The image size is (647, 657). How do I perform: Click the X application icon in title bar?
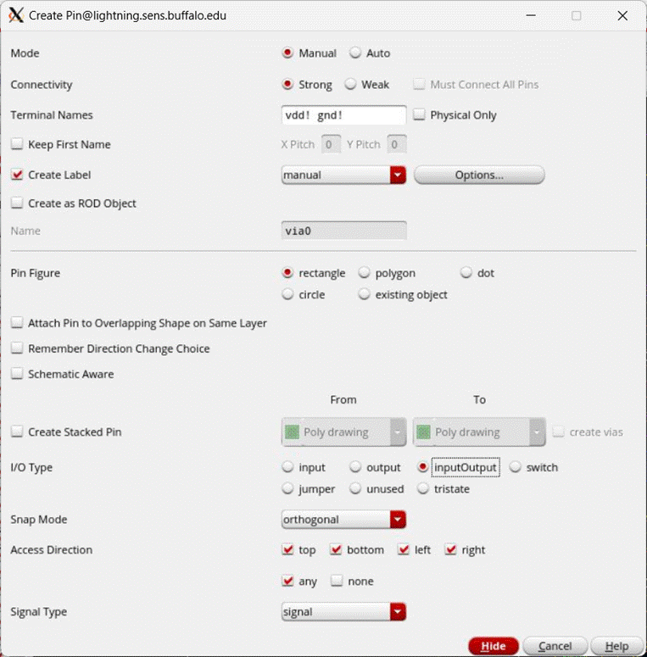pos(15,15)
